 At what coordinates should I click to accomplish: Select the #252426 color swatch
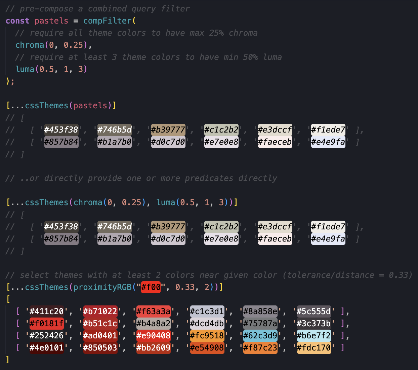(x=47, y=335)
